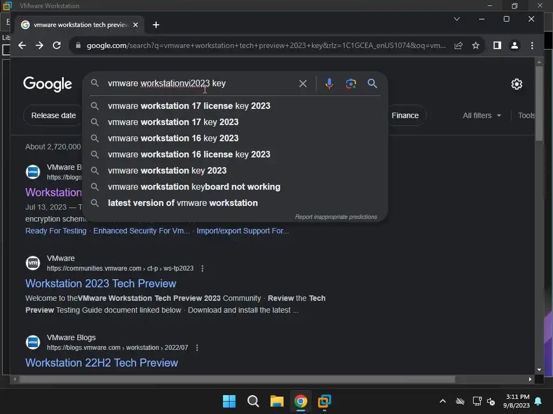Screen dimensions: 553x414
Task: Open the Ready For Testing sitelink
Action: 56,231
